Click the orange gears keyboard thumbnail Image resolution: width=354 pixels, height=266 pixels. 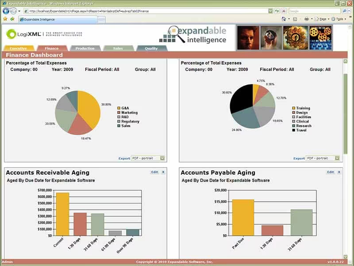[x=320, y=38]
